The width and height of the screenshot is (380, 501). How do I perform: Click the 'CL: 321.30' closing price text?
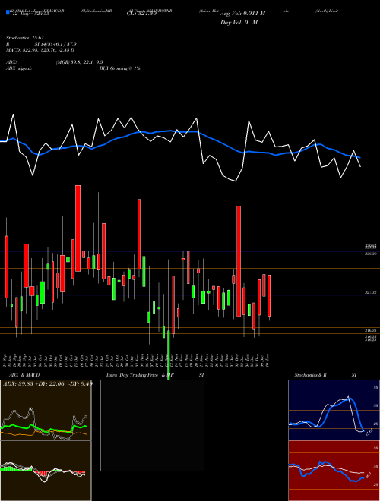click(141, 14)
